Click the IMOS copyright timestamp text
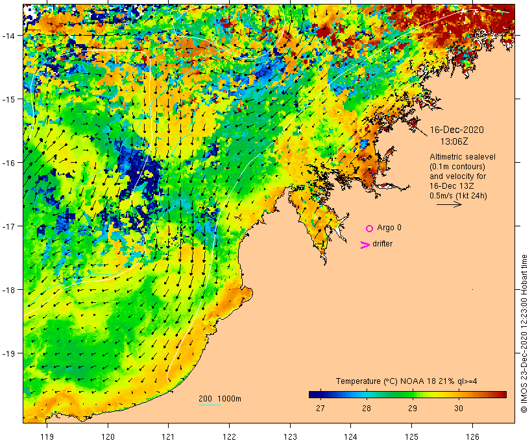The image size is (532, 441). [524, 333]
